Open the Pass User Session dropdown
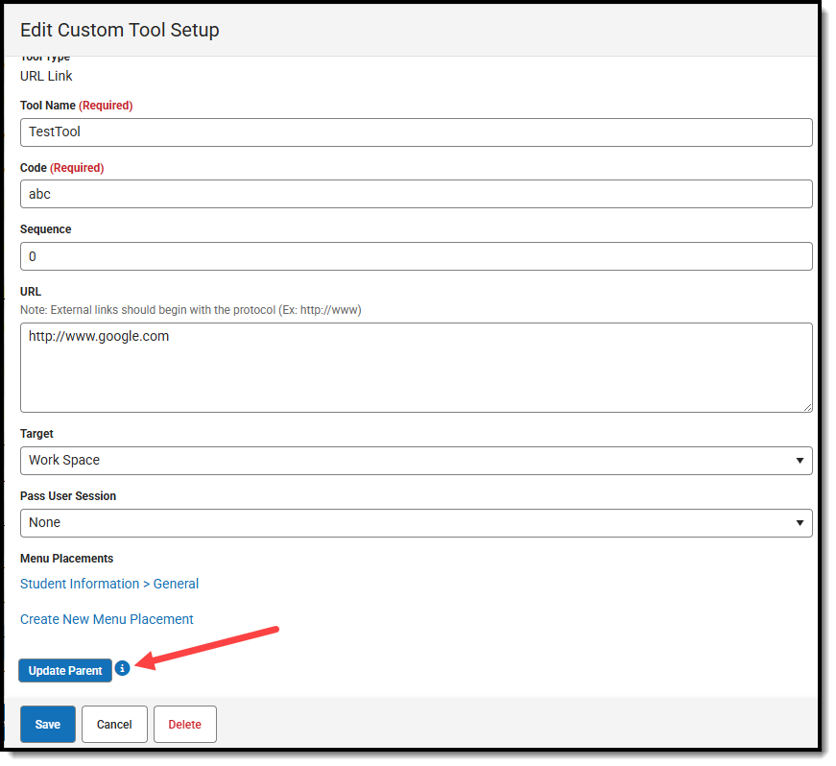The image size is (836, 766). 417,522
